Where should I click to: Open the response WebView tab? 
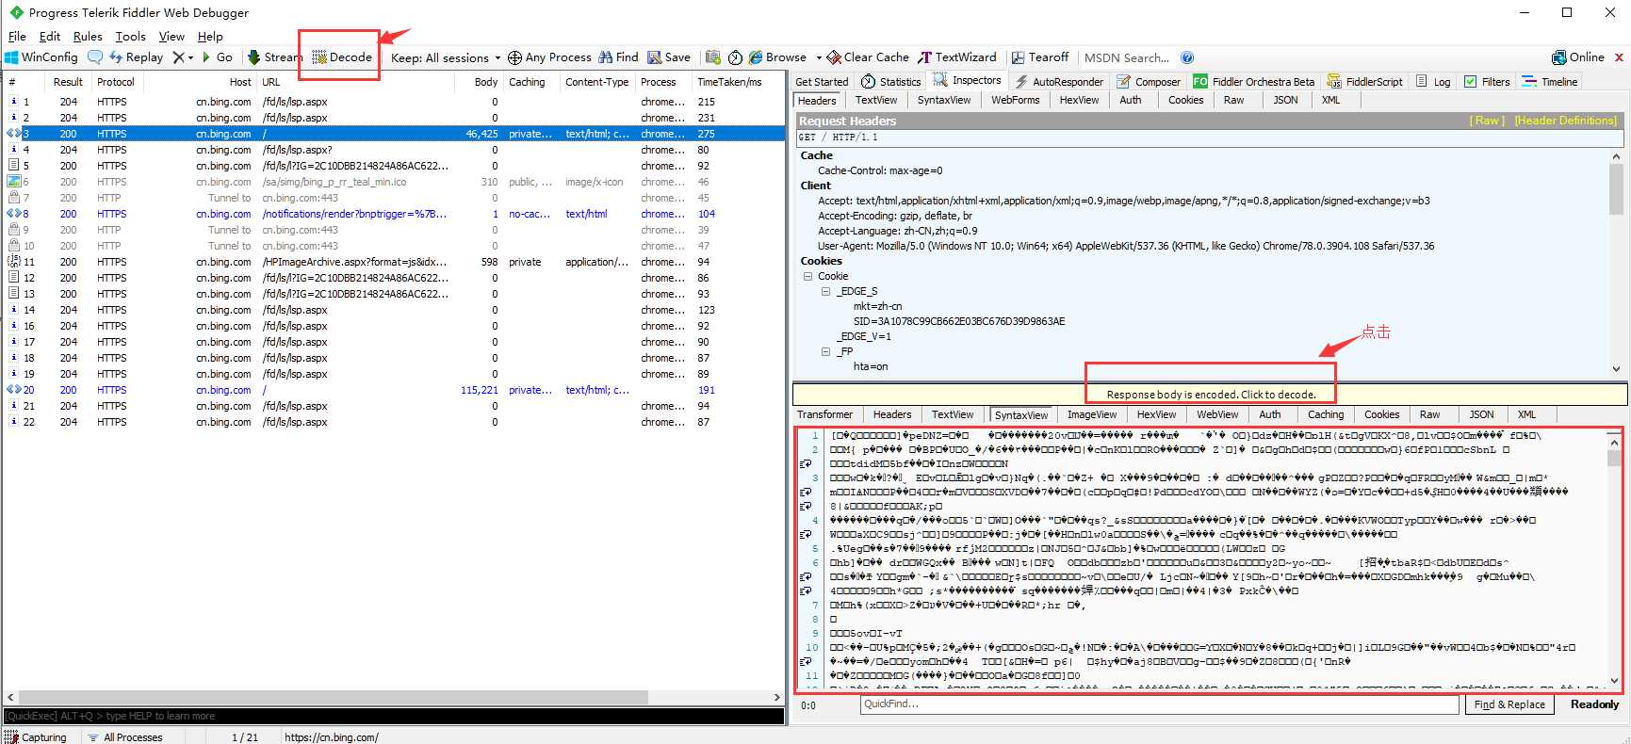(1217, 414)
